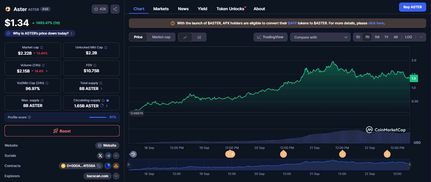Open the three-dots chart options menu
431x182 pixels.
pos(421,37)
